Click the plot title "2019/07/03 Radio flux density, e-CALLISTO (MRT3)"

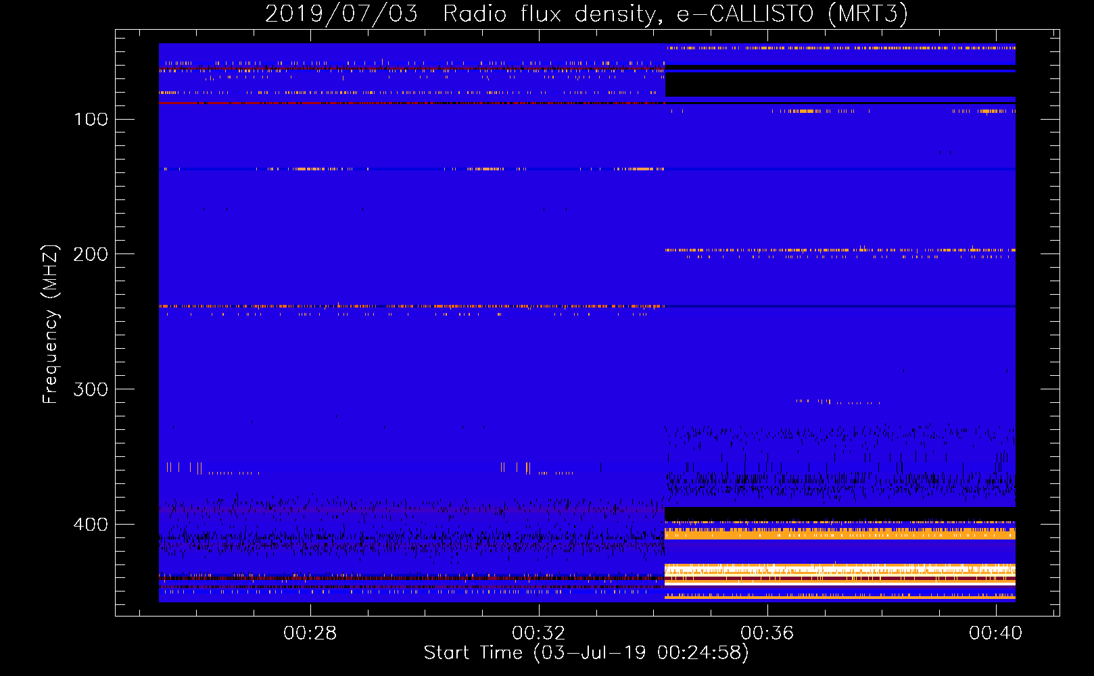(586, 14)
